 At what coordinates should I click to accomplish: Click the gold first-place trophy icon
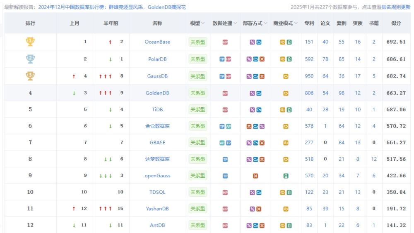coord(30,42)
